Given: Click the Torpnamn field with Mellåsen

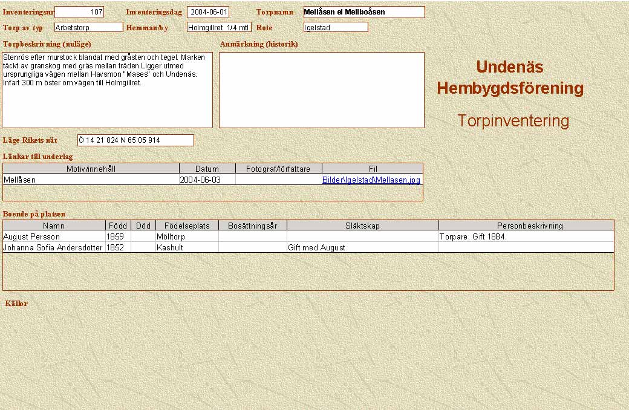Looking at the screenshot, I should 363,12.
